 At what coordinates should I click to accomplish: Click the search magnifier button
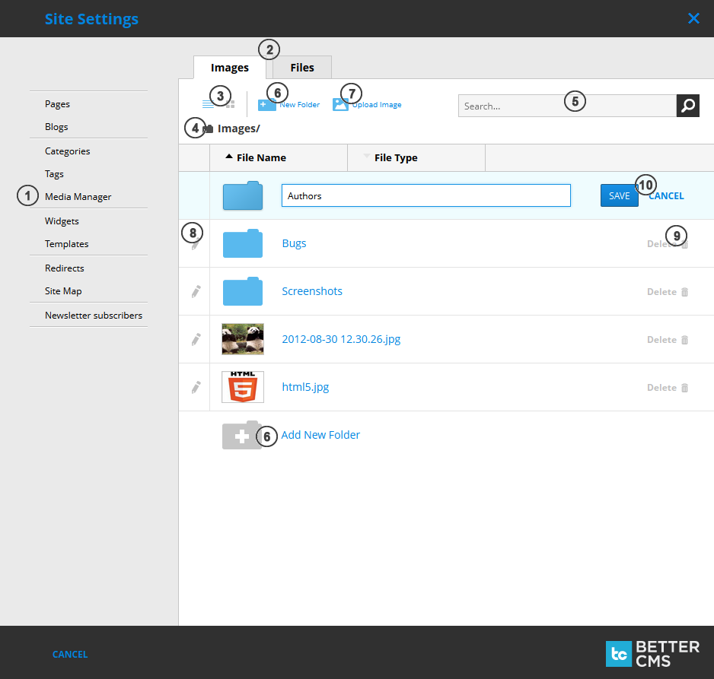tap(687, 106)
